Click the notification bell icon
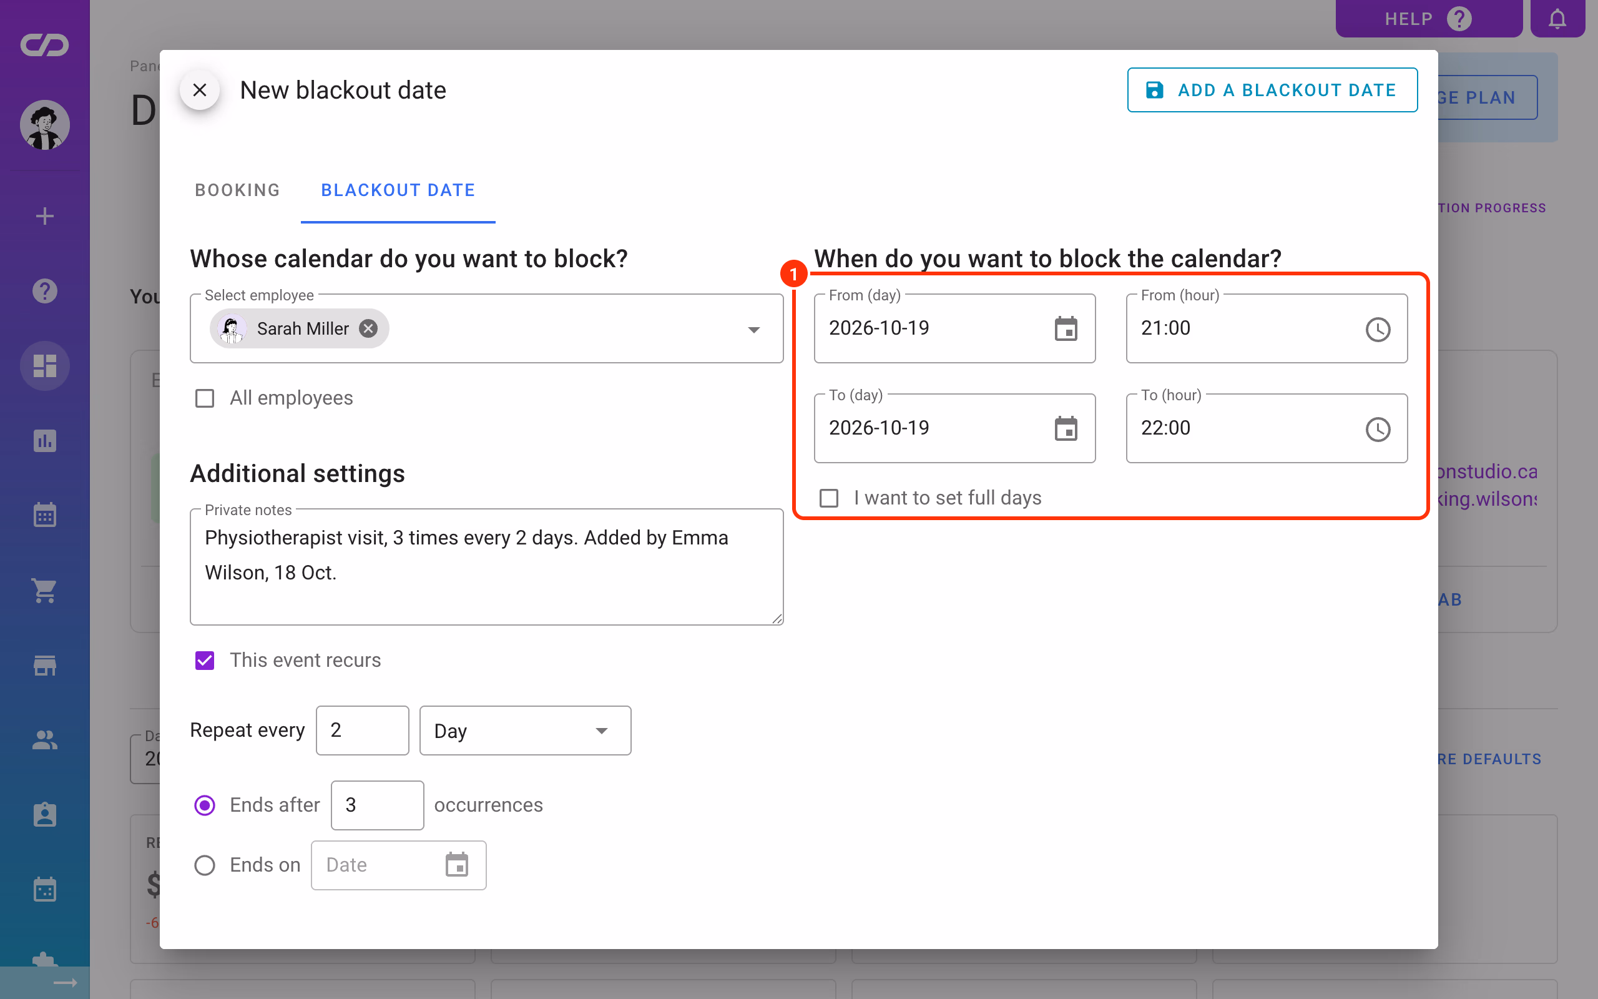 tap(1557, 19)
